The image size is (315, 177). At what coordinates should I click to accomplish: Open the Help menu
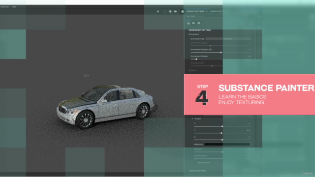14,7
